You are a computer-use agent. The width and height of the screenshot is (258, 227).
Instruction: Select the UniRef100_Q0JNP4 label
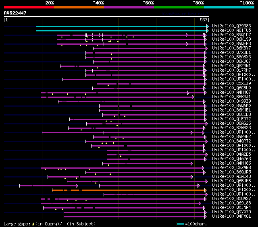(x=231, y=208)
